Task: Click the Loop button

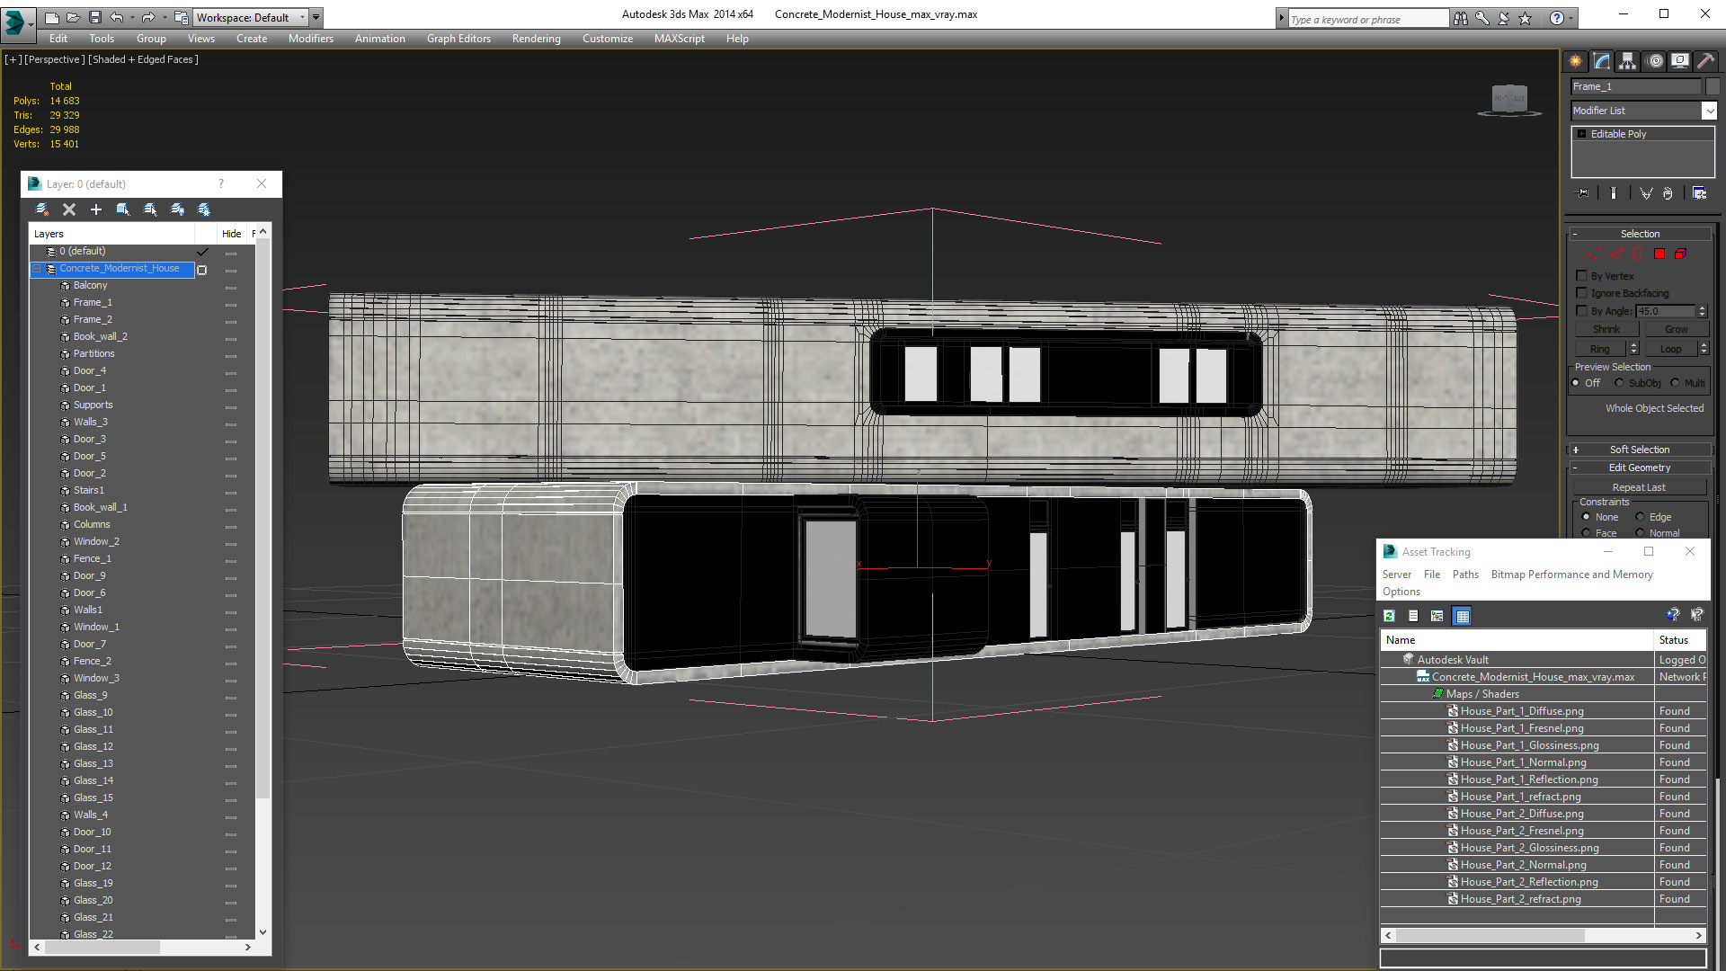Action: coord(1671,349)
